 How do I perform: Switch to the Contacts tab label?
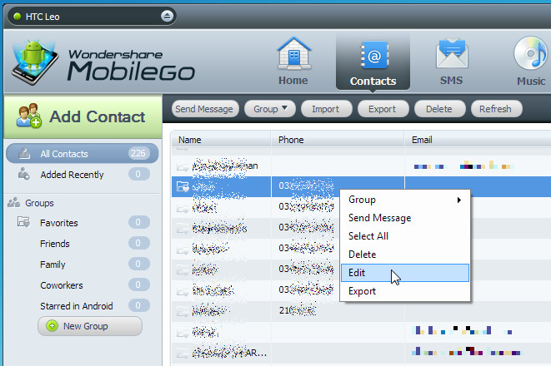point(373,81)
